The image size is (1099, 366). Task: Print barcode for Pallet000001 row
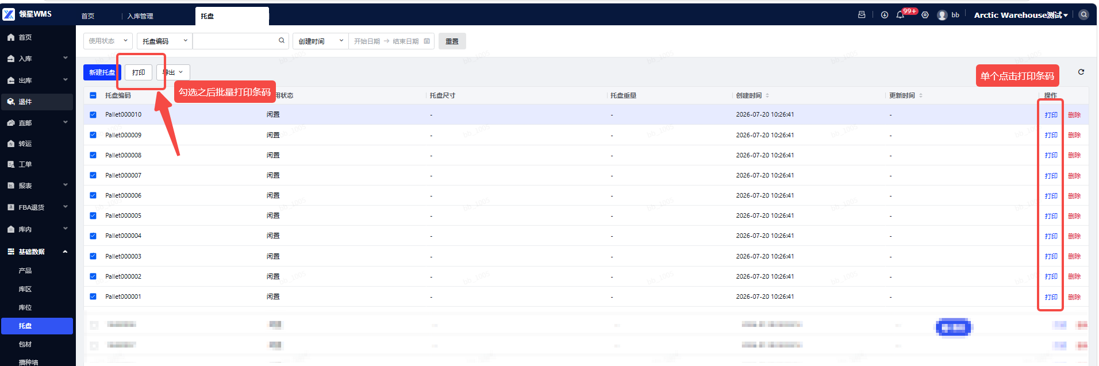click(x=1051, y=297)
